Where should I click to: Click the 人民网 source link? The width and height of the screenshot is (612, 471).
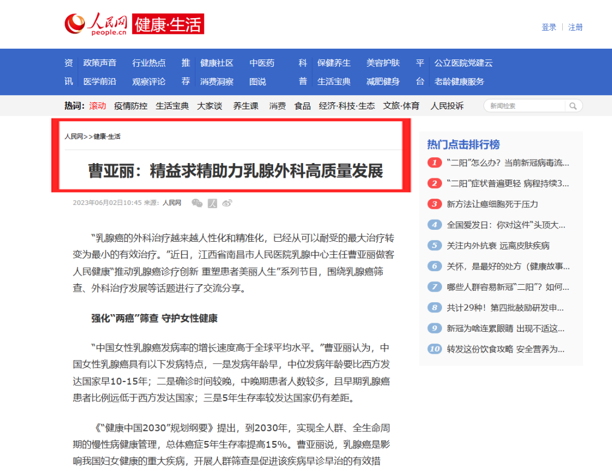tap(172, 203)
